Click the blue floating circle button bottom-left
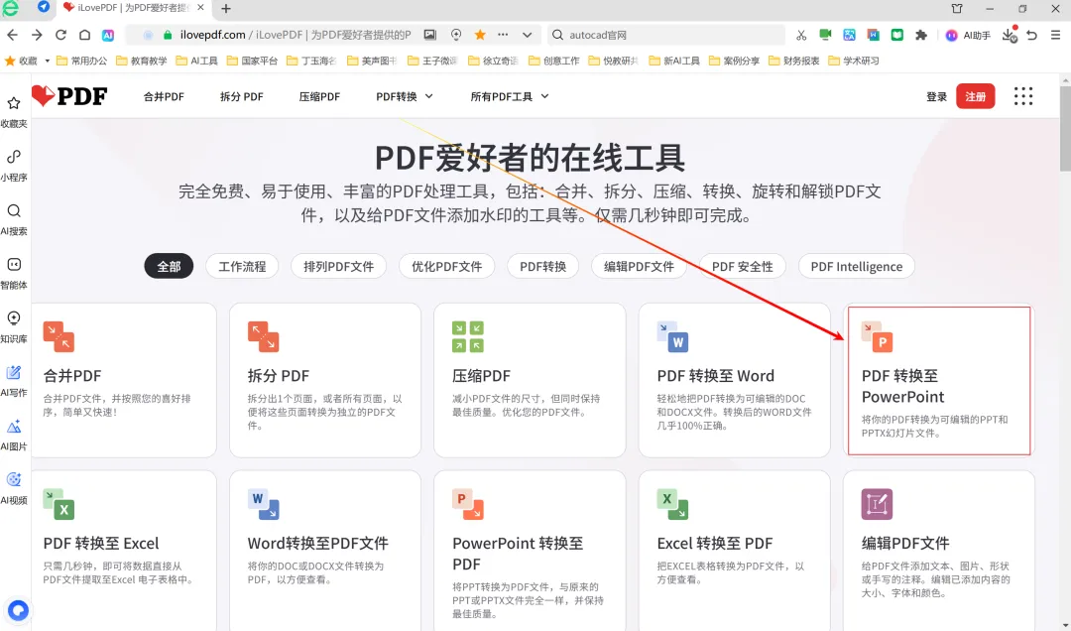Image resolution: width=1071 pixels, height=631 pixels. coord(18,610)
